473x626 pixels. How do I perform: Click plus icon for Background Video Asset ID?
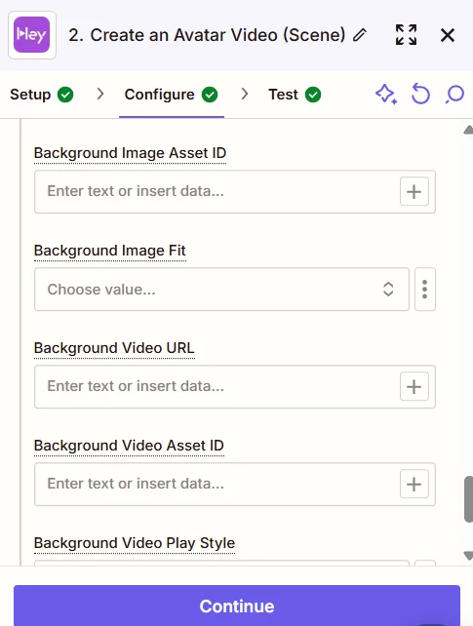point(414,484)
